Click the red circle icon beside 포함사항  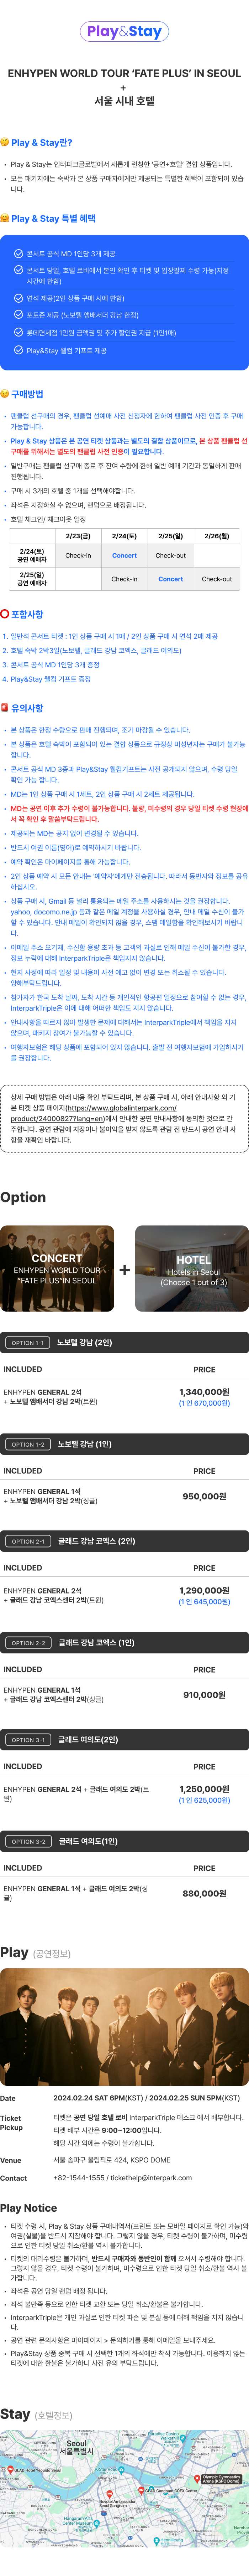coord(5,614)
